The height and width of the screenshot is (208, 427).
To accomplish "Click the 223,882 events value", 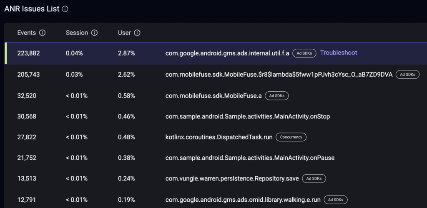I will click(x=29, y=53).
